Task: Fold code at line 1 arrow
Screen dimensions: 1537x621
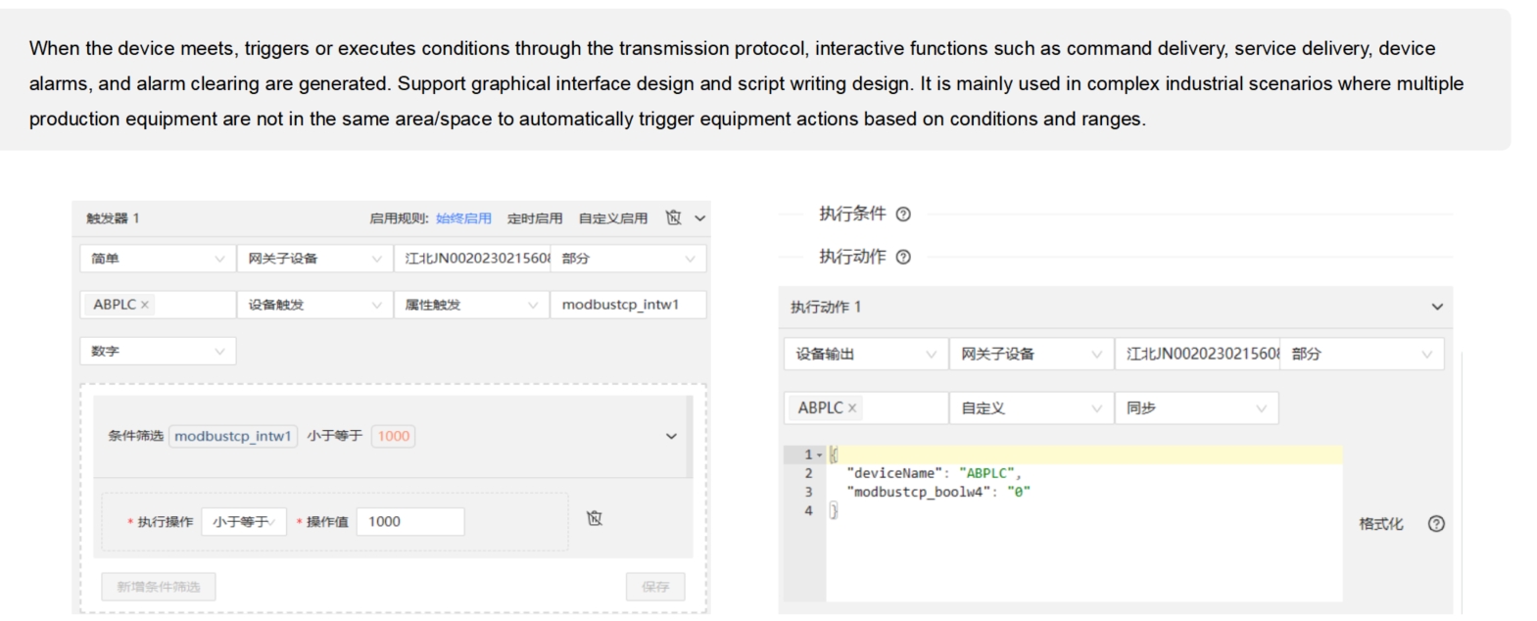Action: pos(820,454)
